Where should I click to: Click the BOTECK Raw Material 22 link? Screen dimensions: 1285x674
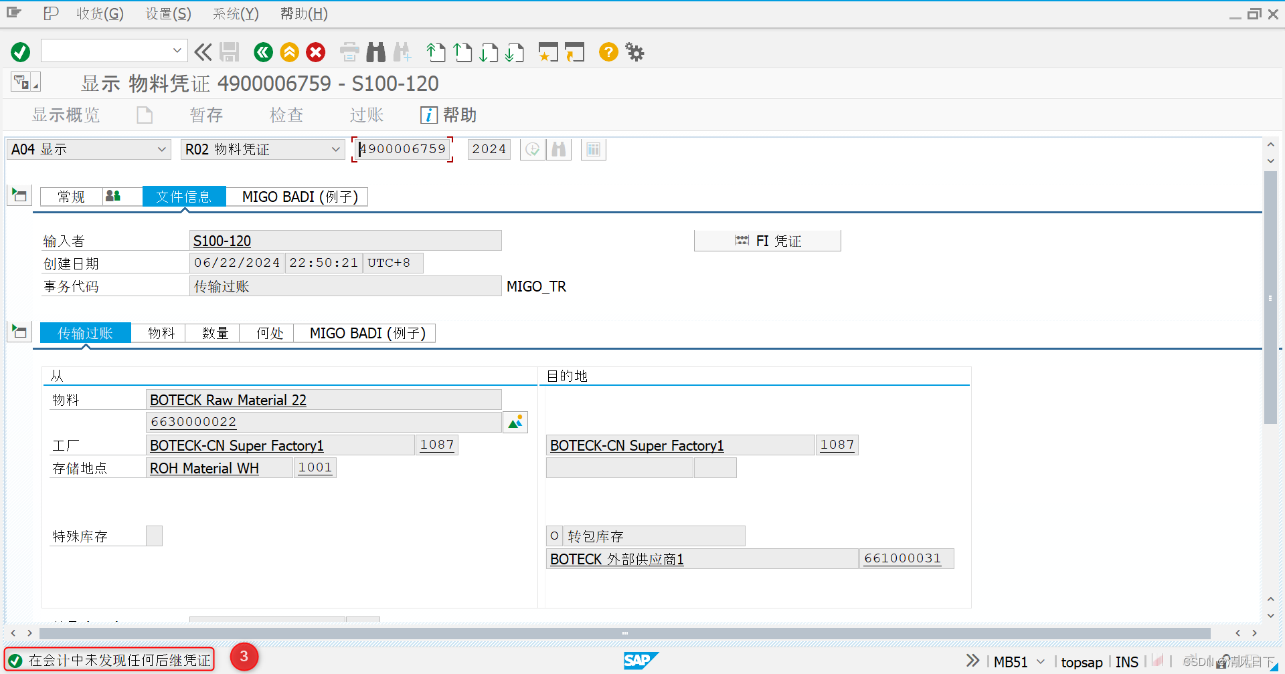(x=228, y=400)
